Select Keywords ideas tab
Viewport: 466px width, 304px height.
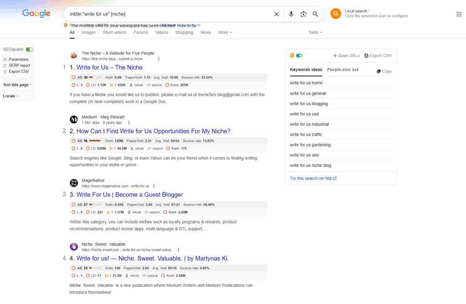pos(306,70)
